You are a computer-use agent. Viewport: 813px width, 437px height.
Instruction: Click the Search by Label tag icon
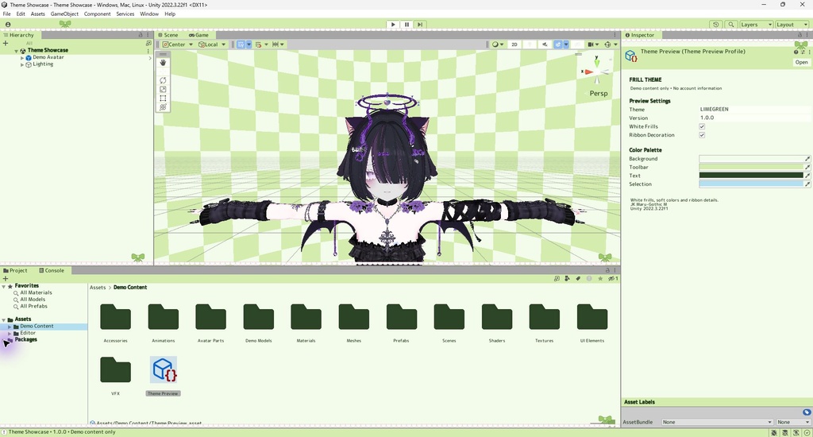click(x=578, y=279)
